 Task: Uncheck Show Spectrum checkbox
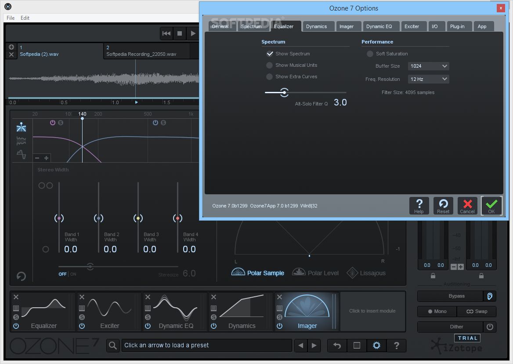click(x=270, y=54)
